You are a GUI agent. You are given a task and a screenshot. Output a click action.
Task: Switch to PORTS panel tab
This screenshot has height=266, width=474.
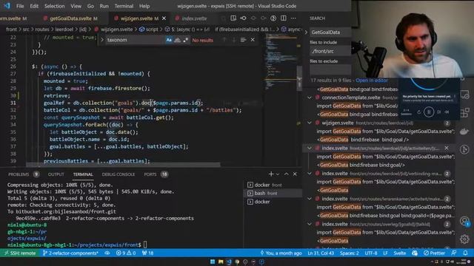(156, 174)
